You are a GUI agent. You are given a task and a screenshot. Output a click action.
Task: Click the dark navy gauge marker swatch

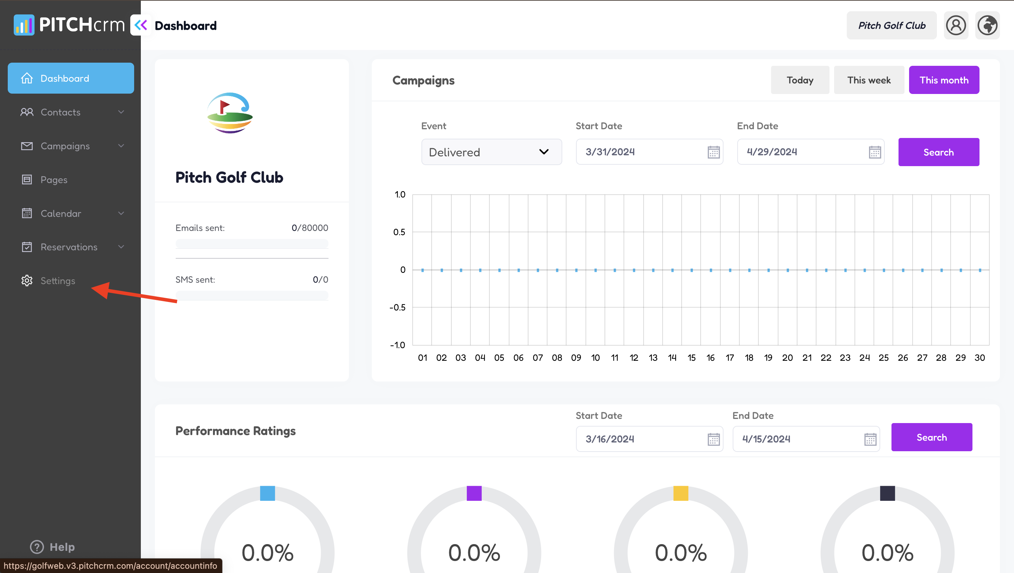[887, 493]
